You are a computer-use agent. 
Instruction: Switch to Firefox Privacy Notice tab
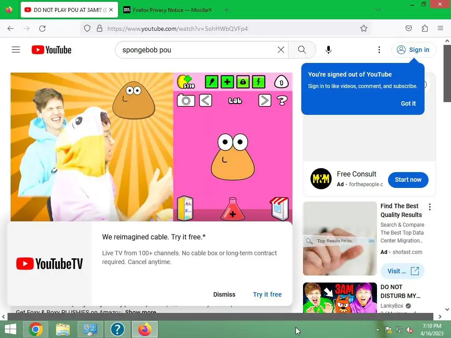[x=167, y=10]
